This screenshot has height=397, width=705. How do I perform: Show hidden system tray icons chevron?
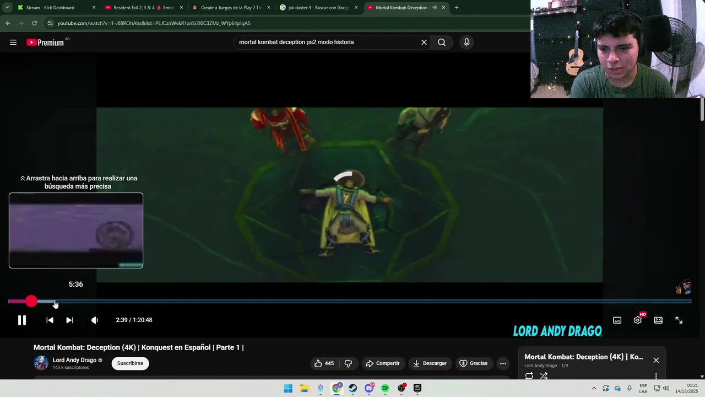594,388
